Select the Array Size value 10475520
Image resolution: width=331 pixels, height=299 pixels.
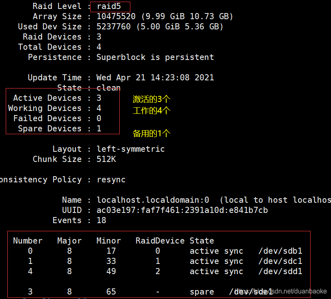(116, 16)
